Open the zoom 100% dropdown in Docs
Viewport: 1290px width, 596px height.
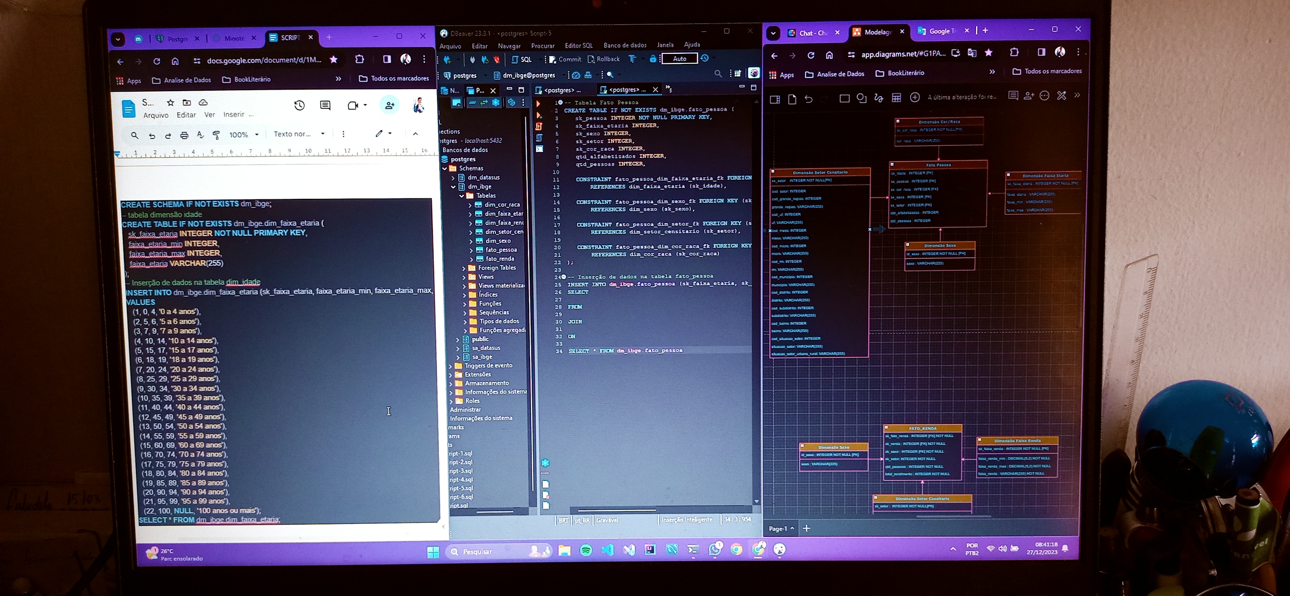point(244,135)
